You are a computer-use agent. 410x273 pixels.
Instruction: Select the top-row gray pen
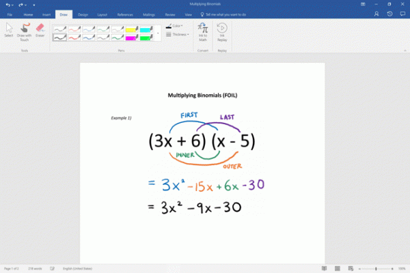pos(60,29)
